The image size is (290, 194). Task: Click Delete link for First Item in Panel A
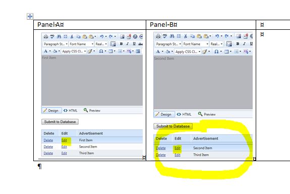(48, 140)
